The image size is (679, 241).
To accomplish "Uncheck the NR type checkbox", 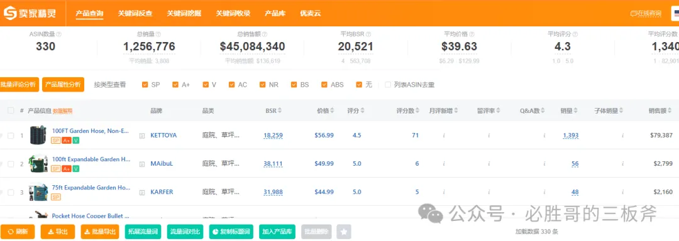I will (263, 85).
